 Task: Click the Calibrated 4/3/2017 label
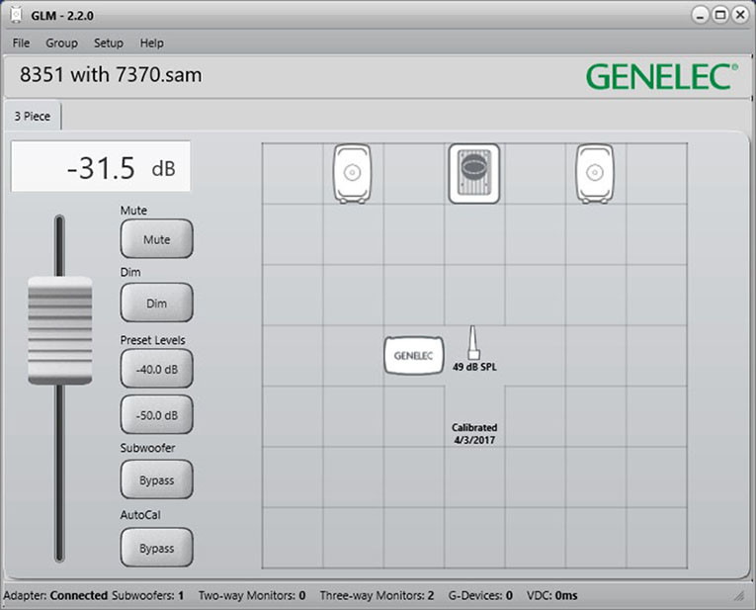coord(474,433)
